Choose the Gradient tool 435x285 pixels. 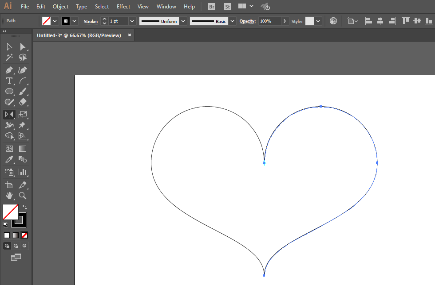[x=23, y=149]
